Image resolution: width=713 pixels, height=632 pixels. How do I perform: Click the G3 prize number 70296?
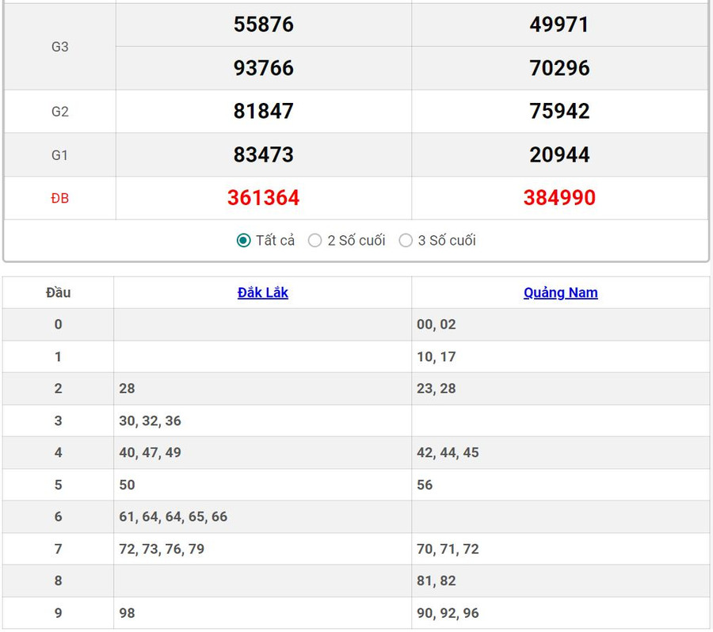(x=559, y=68)
